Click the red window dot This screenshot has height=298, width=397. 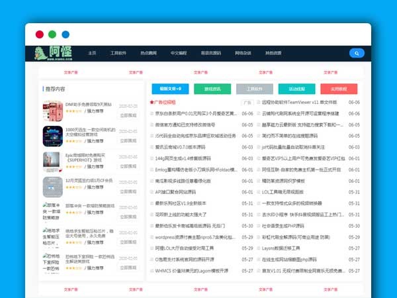coord(40,34)
